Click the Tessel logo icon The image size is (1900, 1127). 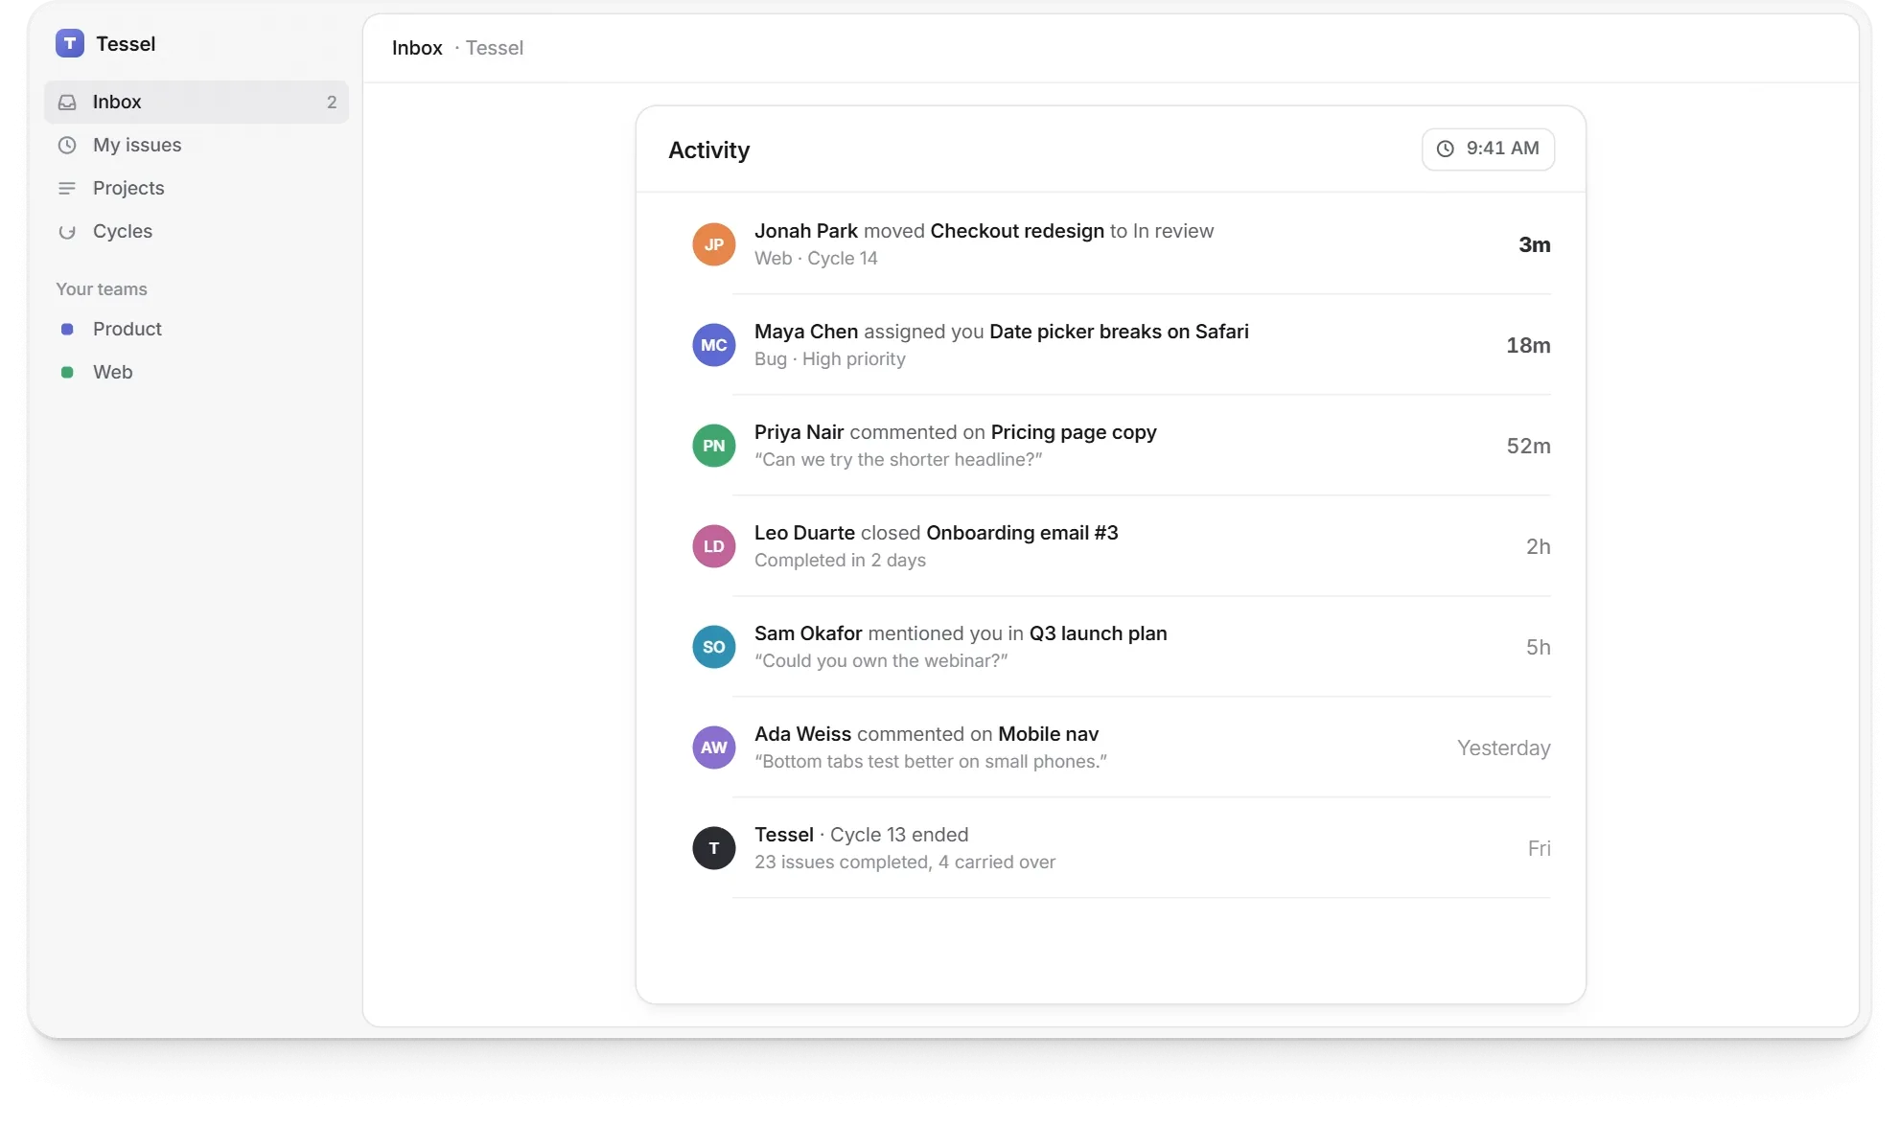click(70, 43)
